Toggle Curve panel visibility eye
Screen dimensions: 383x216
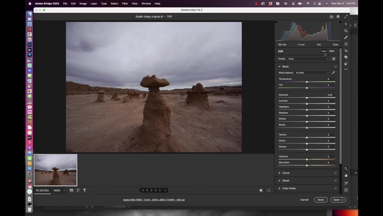coord(335,173)
